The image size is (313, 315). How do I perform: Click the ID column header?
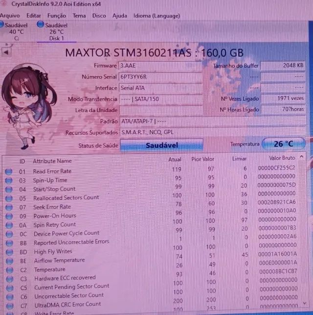coord(22,161)
